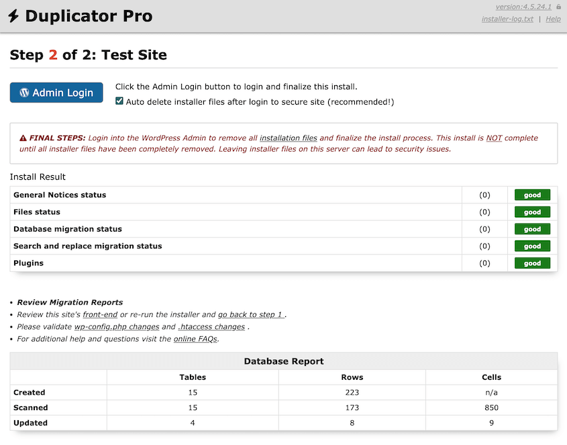Screen dimensions: 567x445
Task: Click the good badge for Database migration status
Action: (532, 229)
